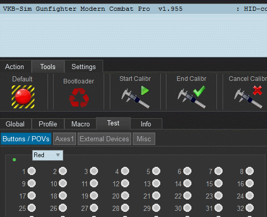Select the Profile tab

click(x=48, y=124)
